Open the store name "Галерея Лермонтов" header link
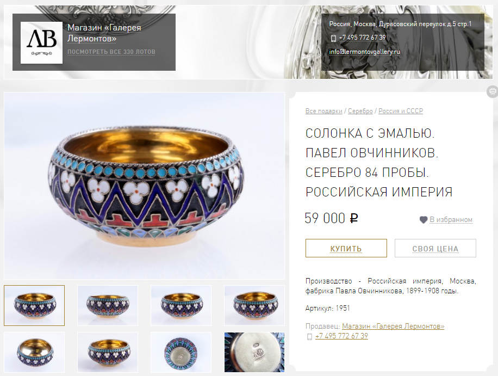This screenshot has height=376, width=498. 104,33
